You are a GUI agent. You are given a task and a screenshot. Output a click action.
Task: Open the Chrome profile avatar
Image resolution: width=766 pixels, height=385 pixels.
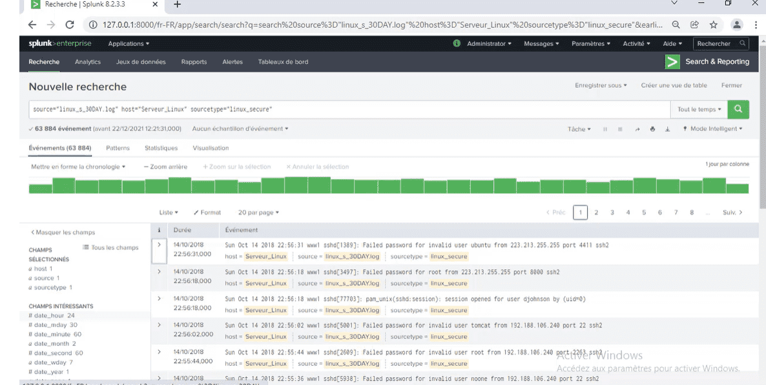(737, 25)
